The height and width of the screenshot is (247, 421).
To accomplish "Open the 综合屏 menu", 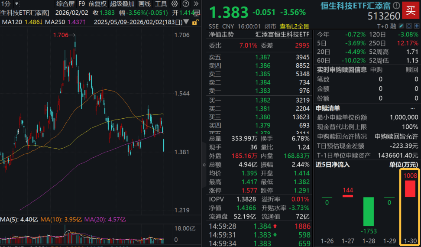I will pos(65,3).
